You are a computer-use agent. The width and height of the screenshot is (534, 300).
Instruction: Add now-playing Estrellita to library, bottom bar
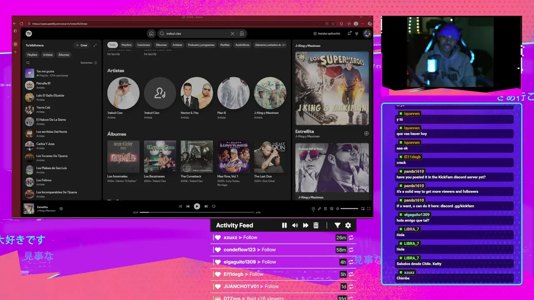[x=61, y=208]
